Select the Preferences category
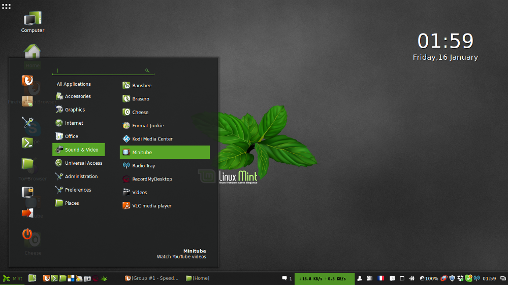This screenshot has height=285, width=508. coord(78,190)
